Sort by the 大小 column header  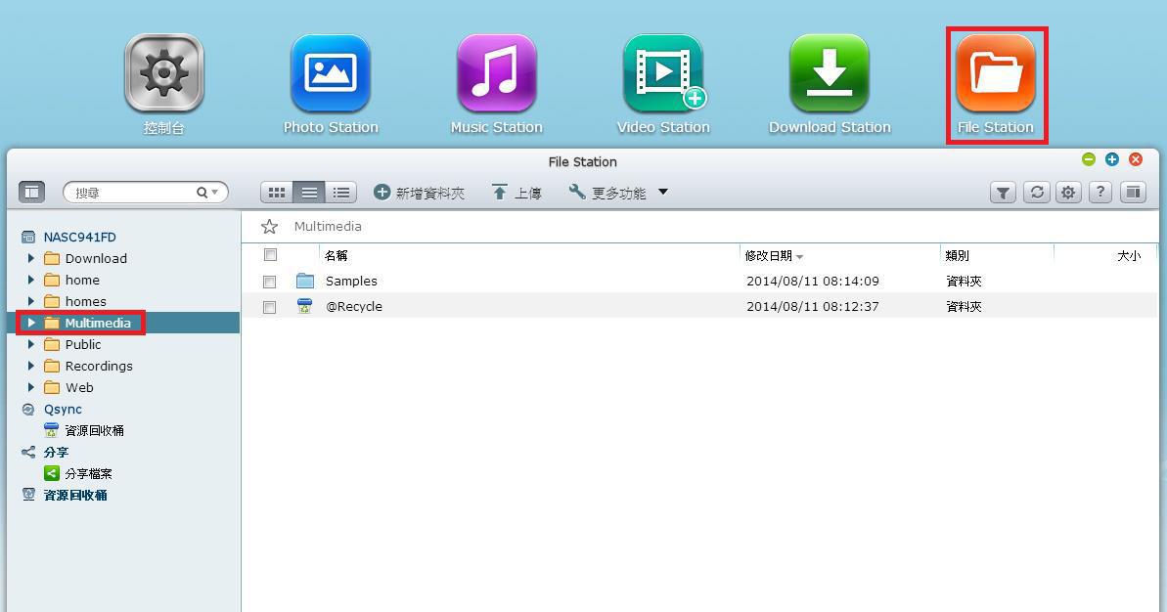pyautogui.click(x=1128, y=256)
